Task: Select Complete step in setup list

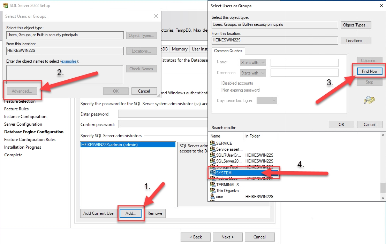Action: click(x=13, y=155)
